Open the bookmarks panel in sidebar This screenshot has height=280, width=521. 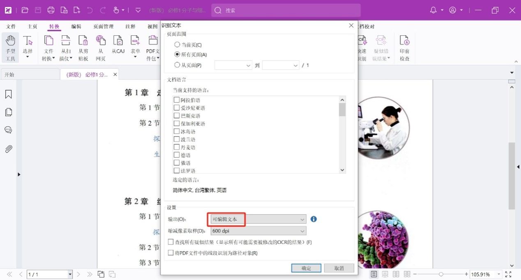pos(8,95)
